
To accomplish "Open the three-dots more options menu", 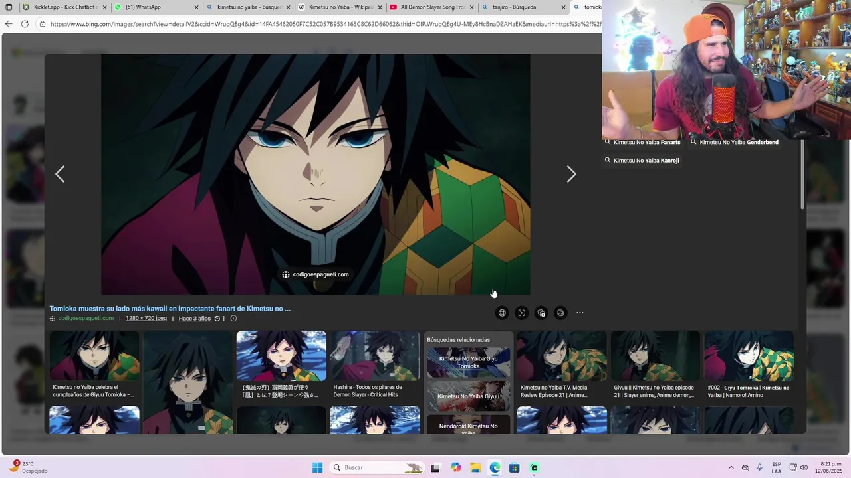I will pyautogui.click(x=580, y=313).
